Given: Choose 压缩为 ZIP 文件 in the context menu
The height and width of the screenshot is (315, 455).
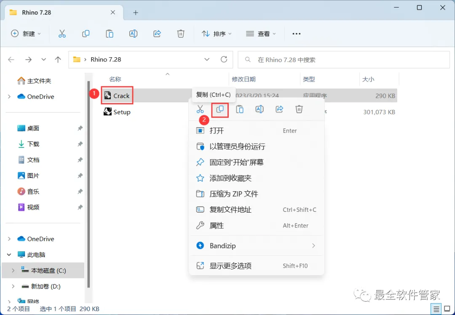Looking at the screenshot, I should 257,194.
